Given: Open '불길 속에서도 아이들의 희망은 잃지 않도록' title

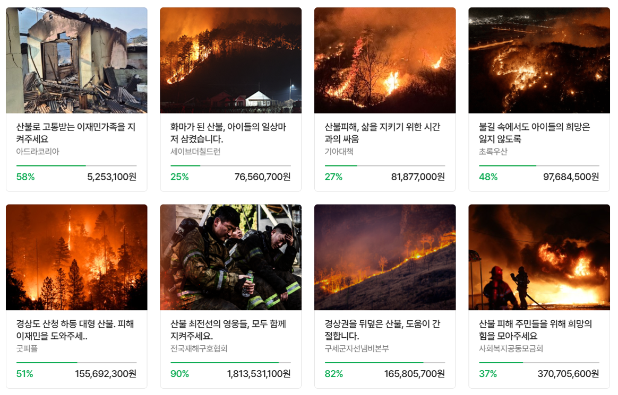Looking at the screenshot, I should [x=535, y=133].
